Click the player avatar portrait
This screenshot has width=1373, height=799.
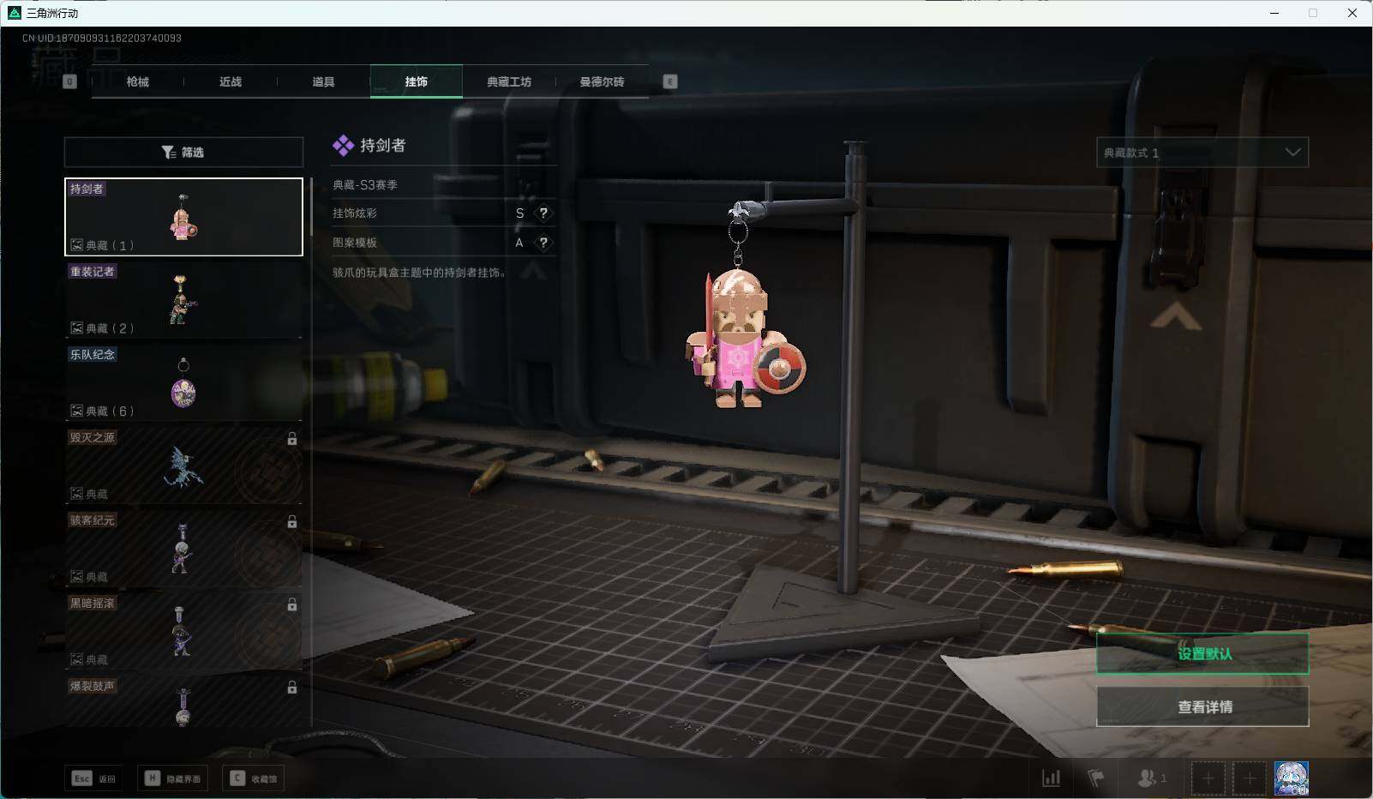[1292, 778]
